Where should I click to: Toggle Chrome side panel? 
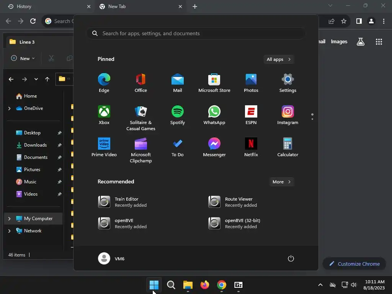[x=359, y=21]
